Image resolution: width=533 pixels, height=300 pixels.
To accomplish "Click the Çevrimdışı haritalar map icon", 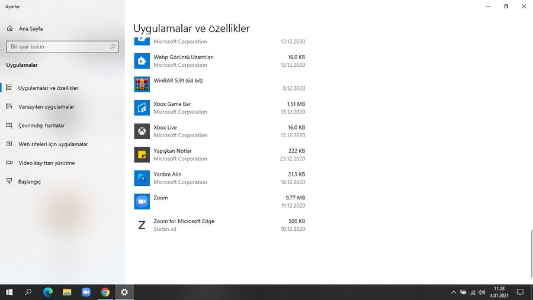I will point(9,125).
